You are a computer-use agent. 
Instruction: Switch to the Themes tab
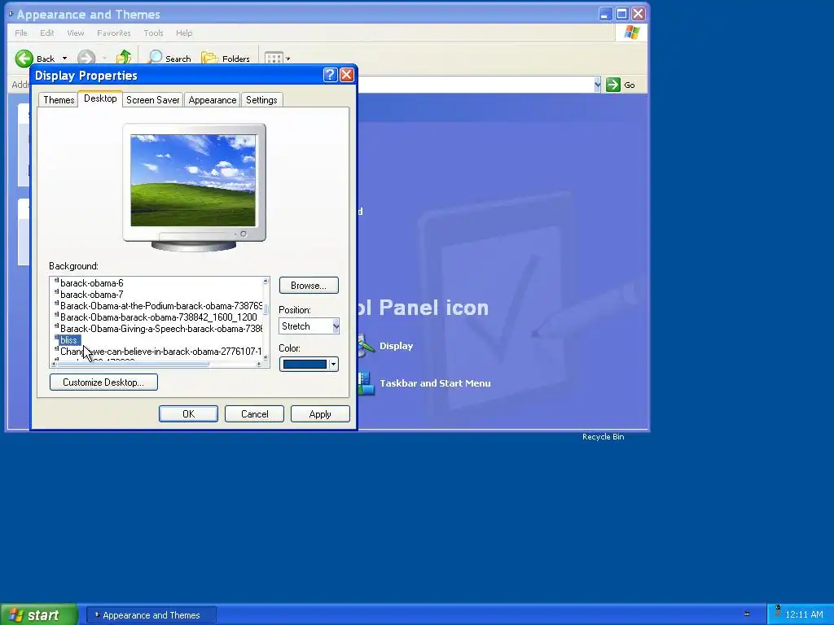coord(59,100)
